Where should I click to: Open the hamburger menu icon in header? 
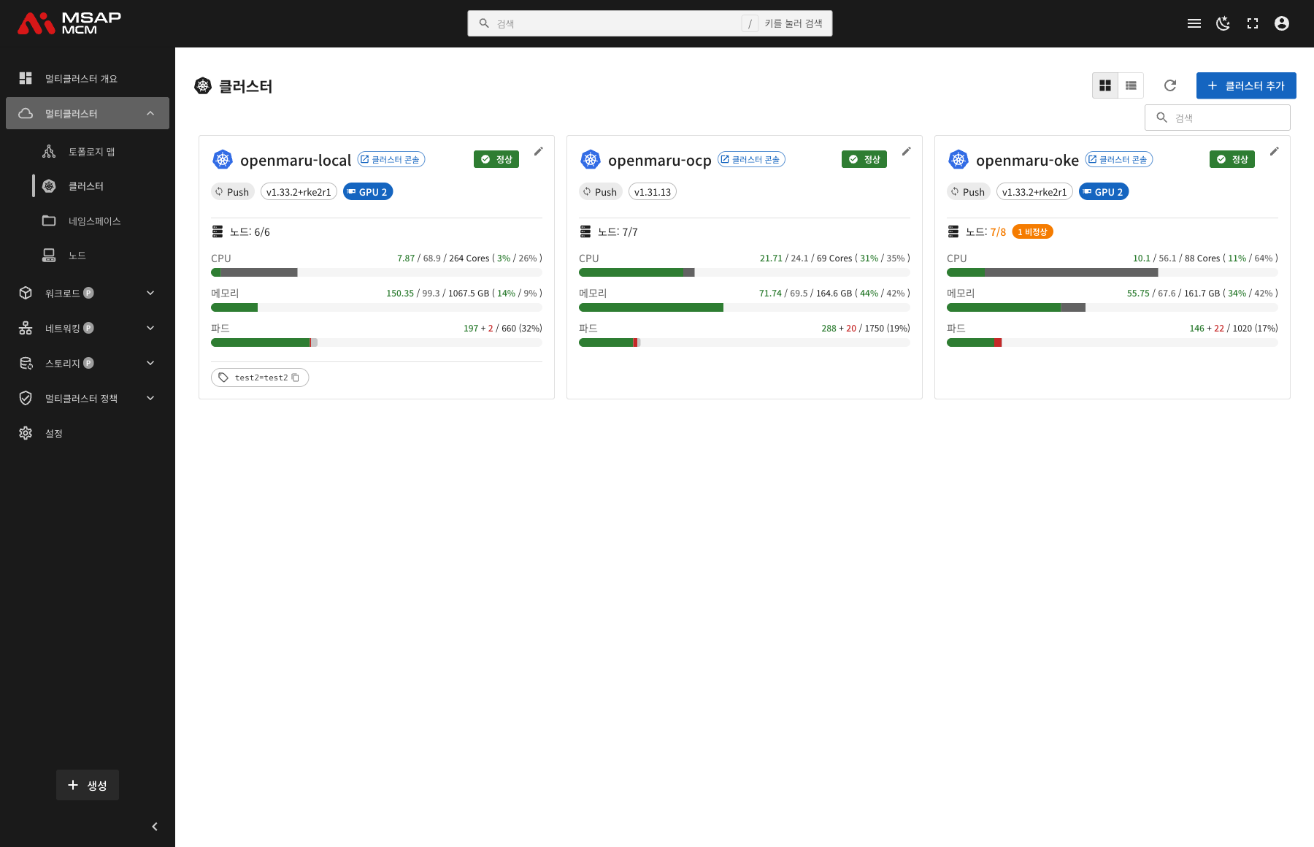pyautogui.click(x=1194, y=23)
